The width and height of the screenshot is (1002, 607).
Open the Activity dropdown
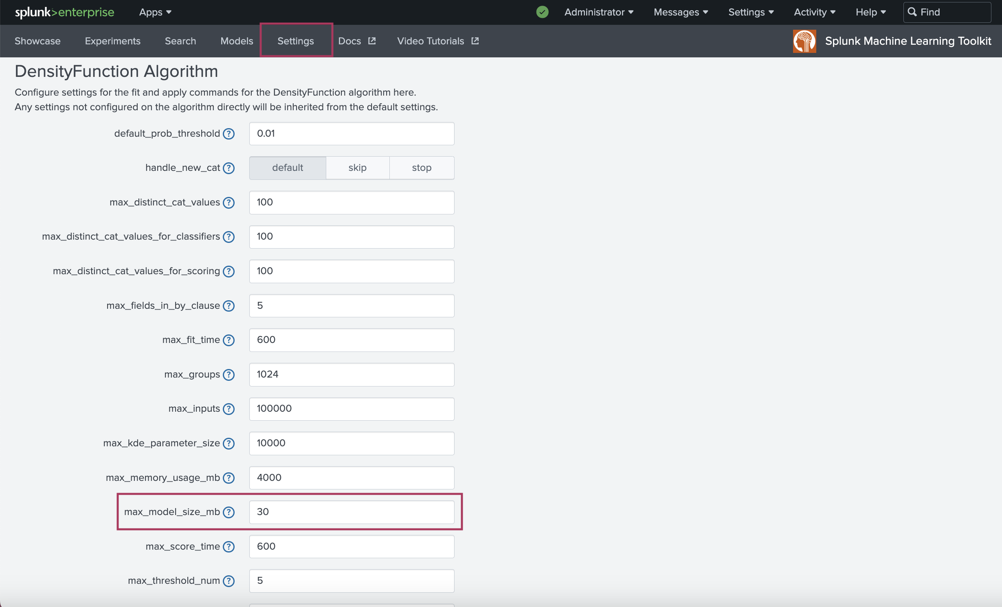pyautogui.click(x=815, y=12)
